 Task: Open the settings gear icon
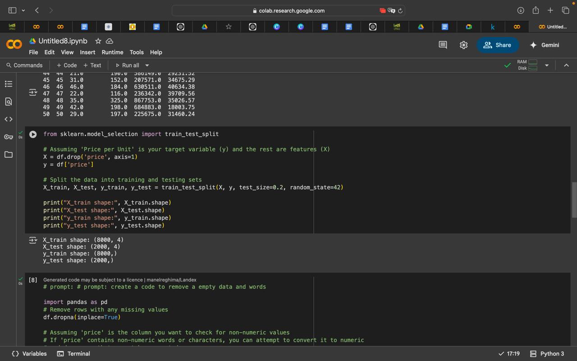point(463,45)
